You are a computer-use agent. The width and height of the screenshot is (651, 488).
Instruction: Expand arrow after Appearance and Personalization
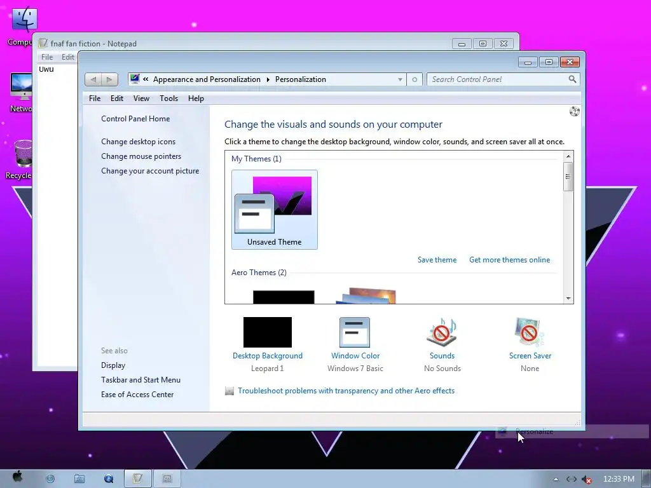point(268,79)
